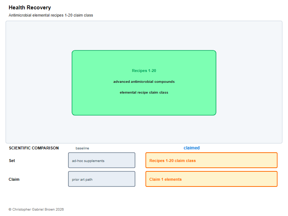The height and width of the screenshot is (216, 288).
Task: Select the SCIENTIFIC COMPARISON heading
Action: tap(34, 148)
